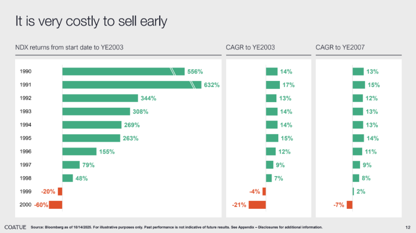
Task: Pick the red 1999 bar showing -20%
Action: 60,191
